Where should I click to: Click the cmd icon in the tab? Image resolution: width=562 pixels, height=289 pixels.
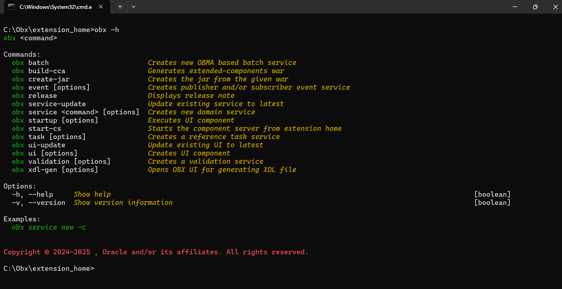tap(11, 7)
